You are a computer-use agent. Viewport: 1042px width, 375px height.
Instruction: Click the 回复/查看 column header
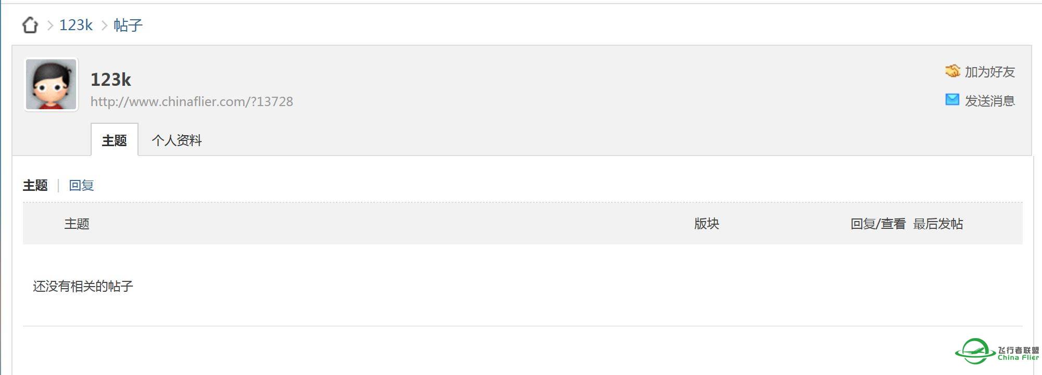coord(878,224)
